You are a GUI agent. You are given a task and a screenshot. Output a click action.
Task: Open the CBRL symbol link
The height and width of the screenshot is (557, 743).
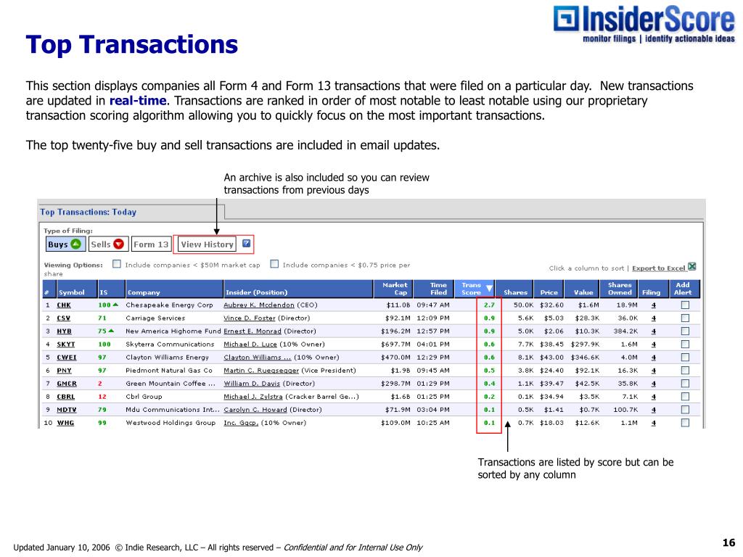65,397
